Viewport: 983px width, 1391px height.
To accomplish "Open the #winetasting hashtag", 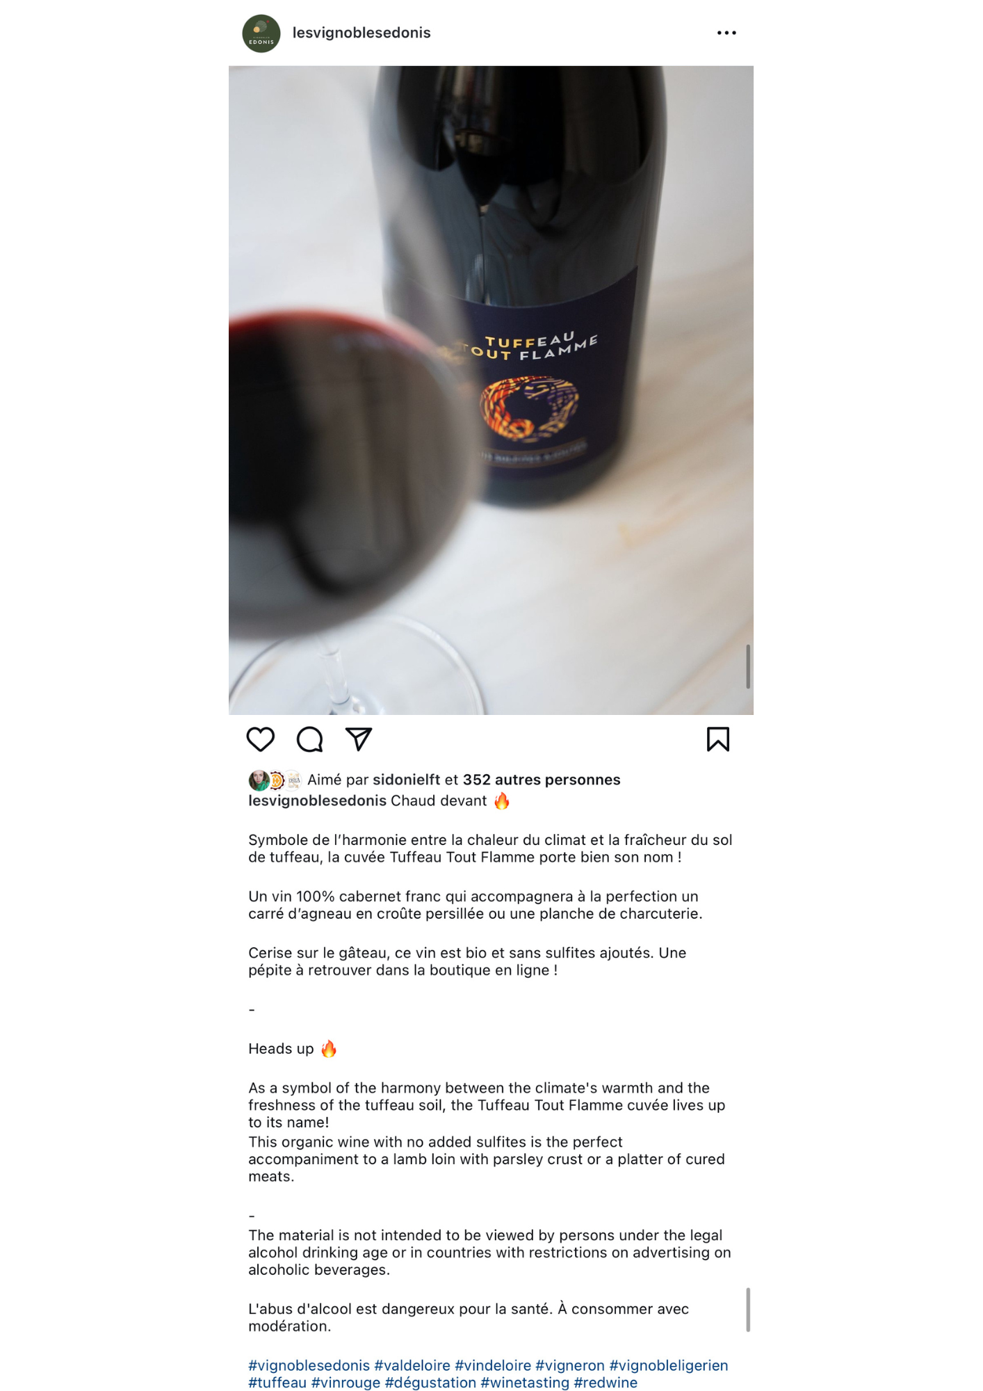I will coord(525,1383).
